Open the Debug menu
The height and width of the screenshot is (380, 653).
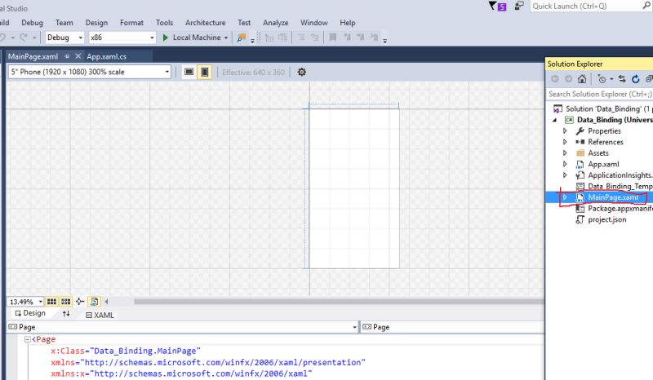[x=32, y=23]
